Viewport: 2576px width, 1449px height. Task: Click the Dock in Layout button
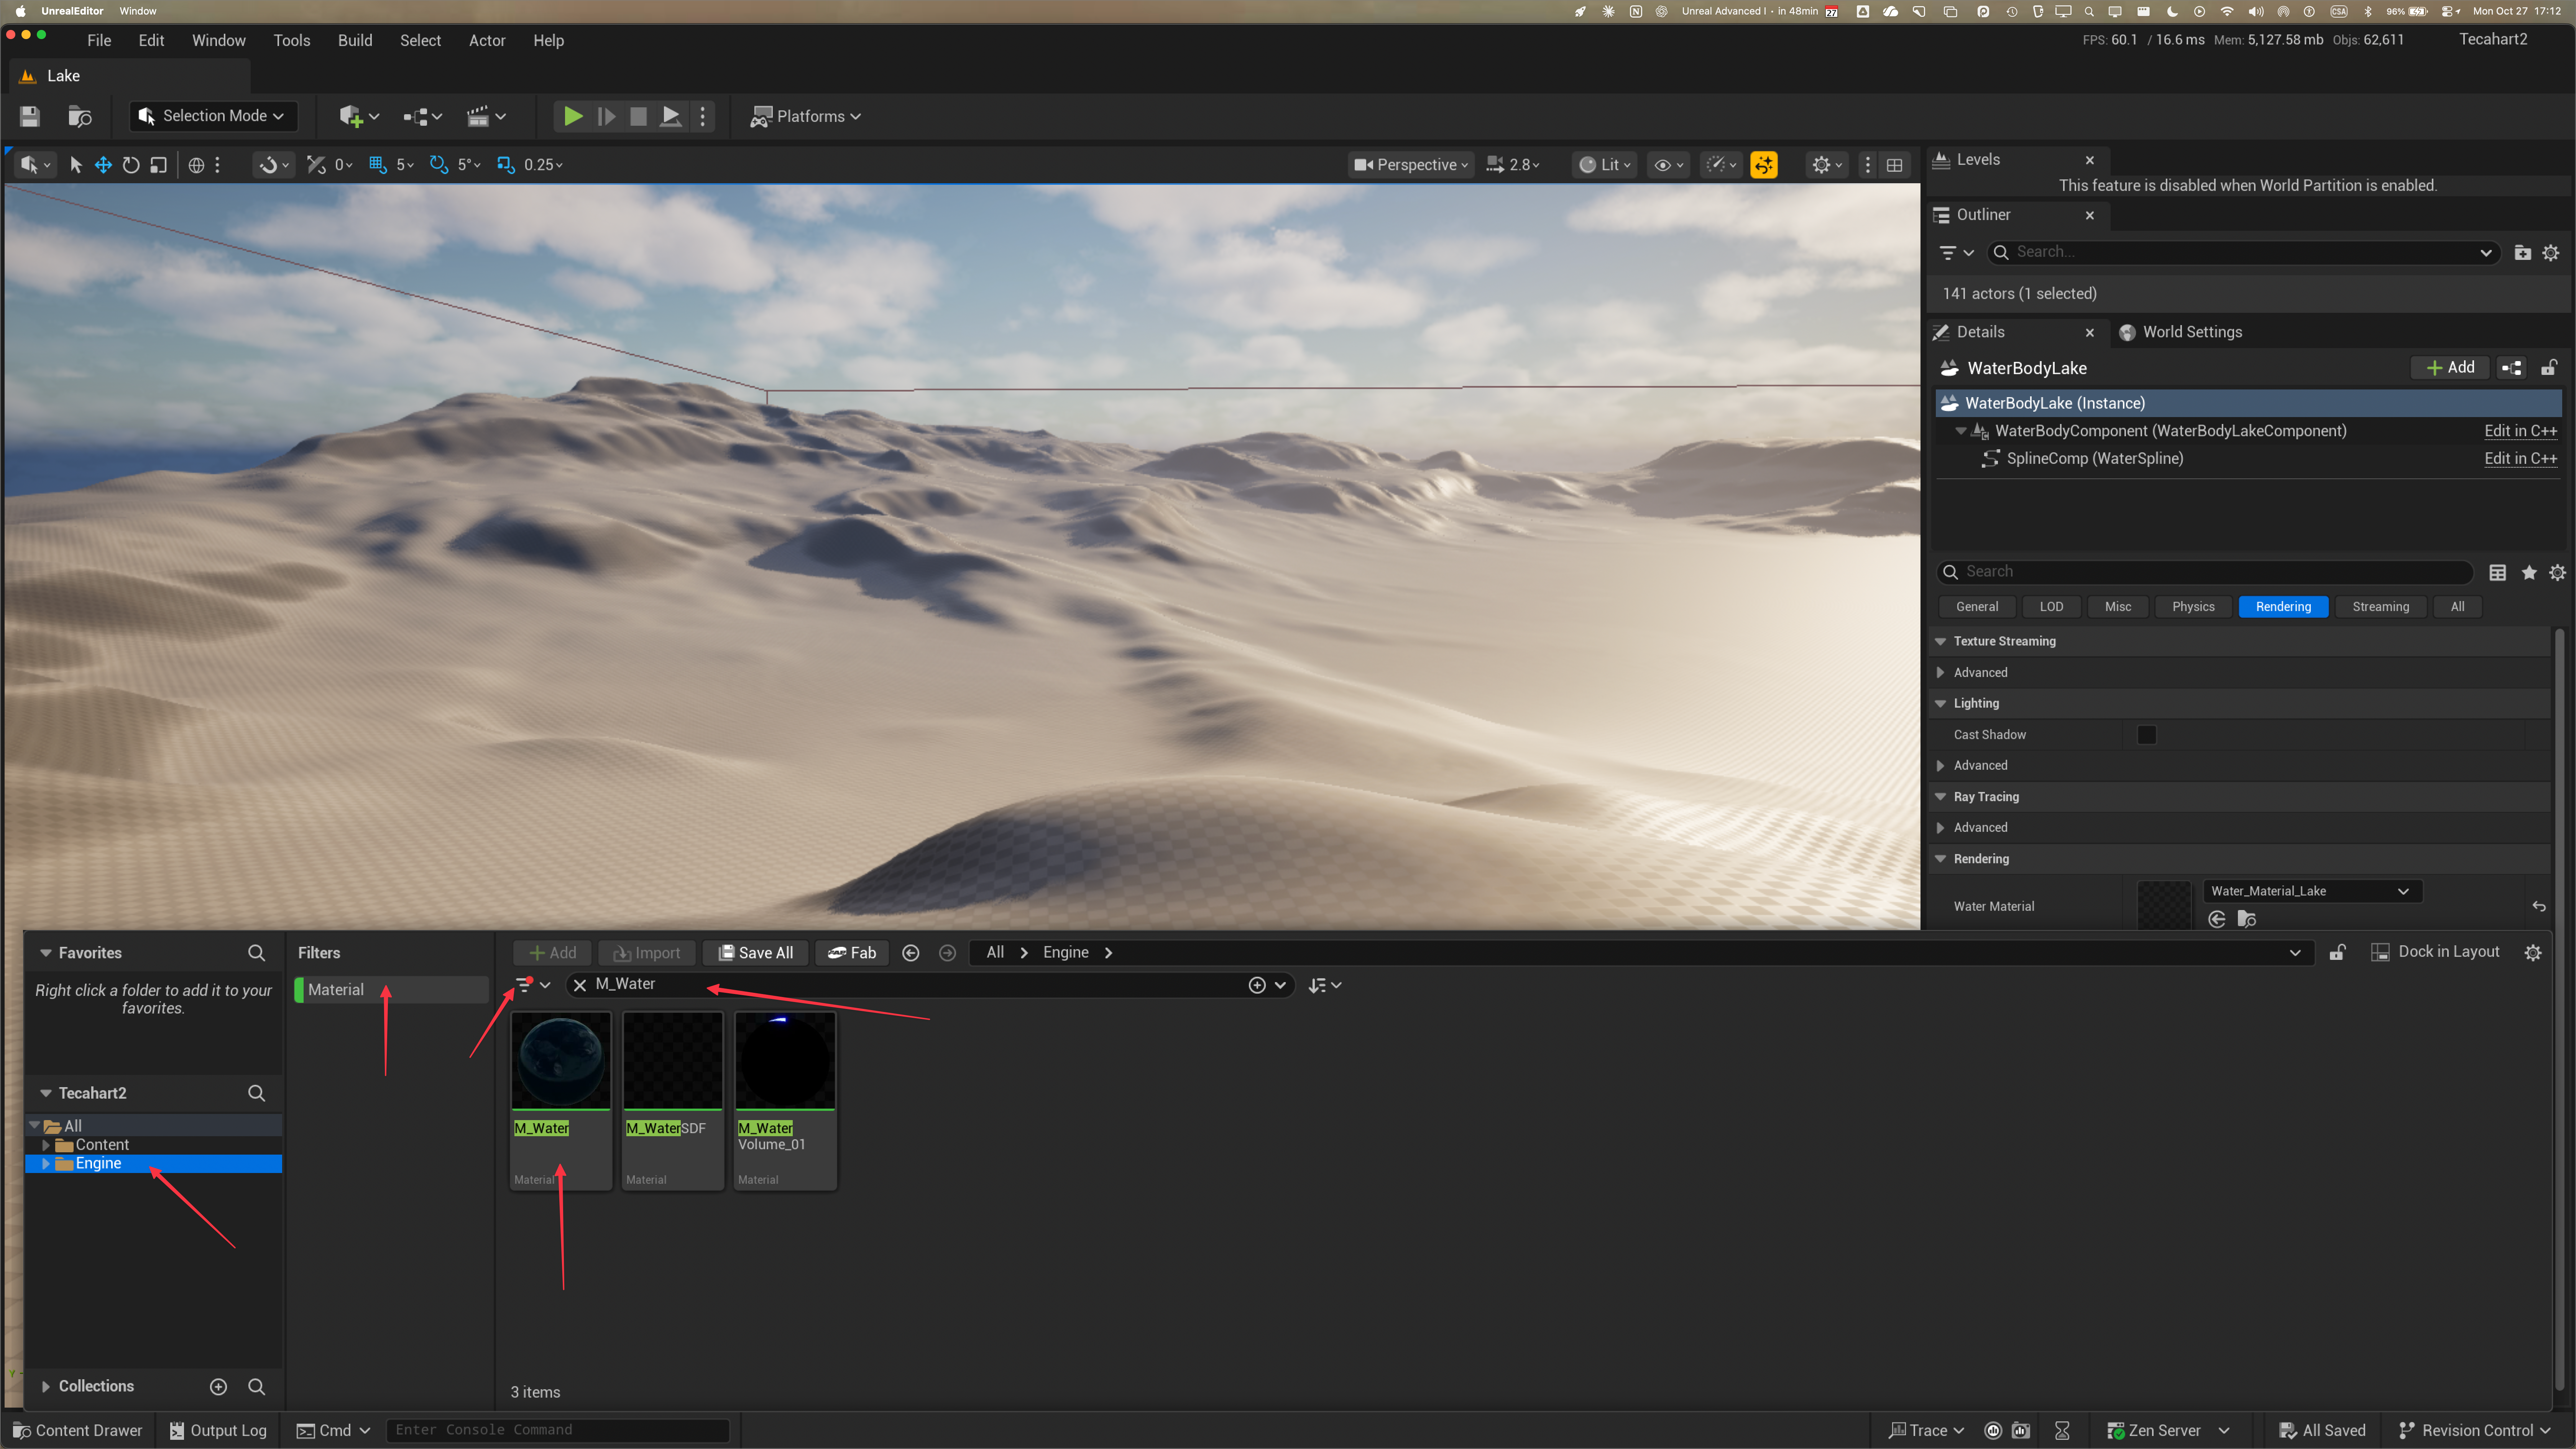2436,952
